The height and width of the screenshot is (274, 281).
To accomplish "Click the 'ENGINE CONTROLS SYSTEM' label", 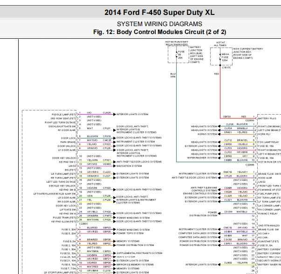I will pyautogui.click(x=200, y=193).
